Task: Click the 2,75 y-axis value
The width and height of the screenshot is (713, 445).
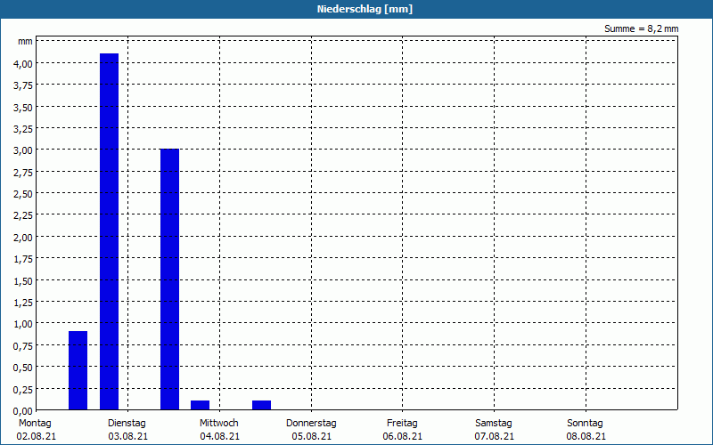Action: click(x=23, y=173)
